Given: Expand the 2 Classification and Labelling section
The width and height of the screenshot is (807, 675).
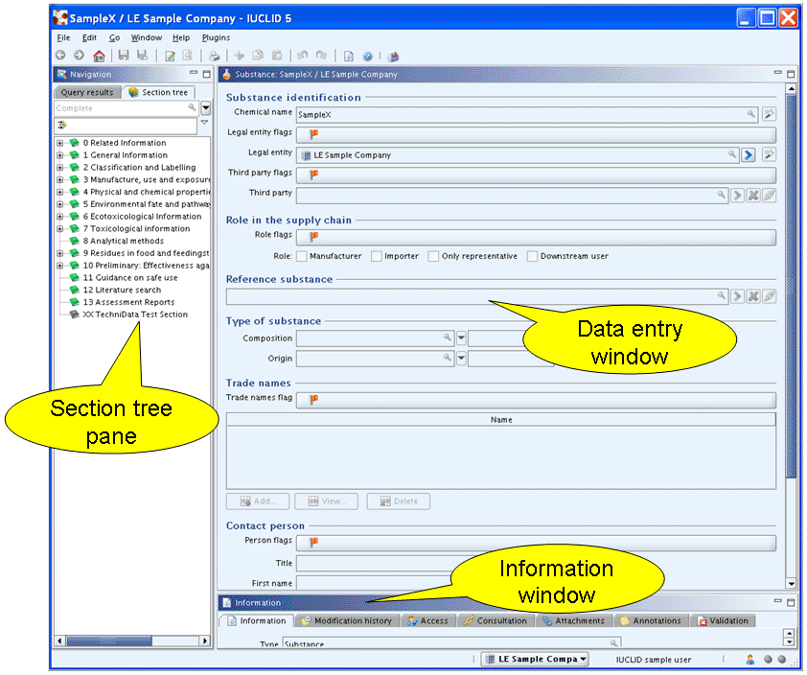Looking at the screenshot, I should pyautogui.click(x=60, y=168).
